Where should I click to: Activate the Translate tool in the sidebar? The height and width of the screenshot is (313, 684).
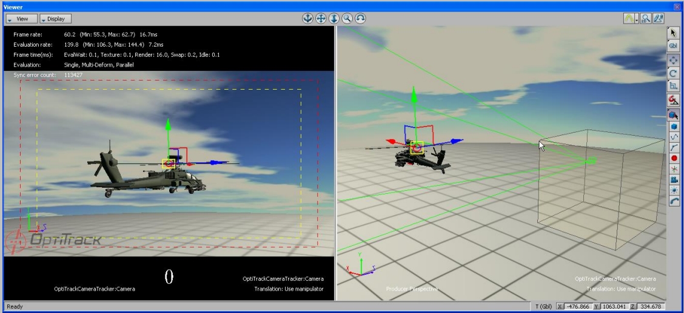coord(673,61)
